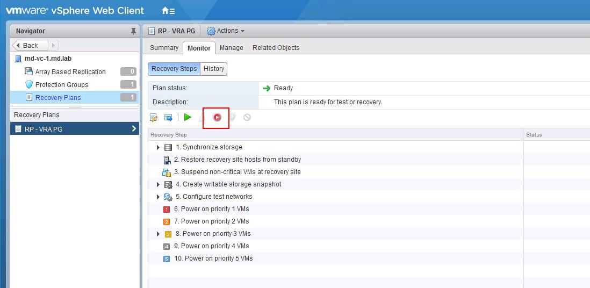The width and height of the screenshot is (590, 288).
Task: Click Suspend non-critical VMs step icon
Action: [x=167, y=172]
